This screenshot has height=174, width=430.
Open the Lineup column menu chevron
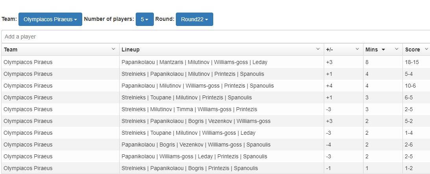(x=318, y=49)
